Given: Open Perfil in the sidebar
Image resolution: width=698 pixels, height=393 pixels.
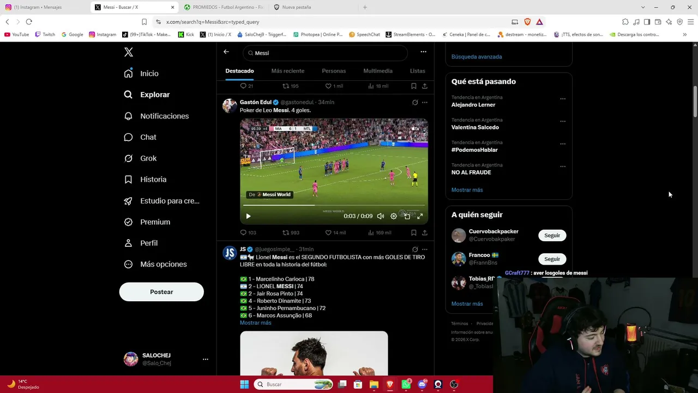Looking at the screenshot, I should (x=141, y=243).
